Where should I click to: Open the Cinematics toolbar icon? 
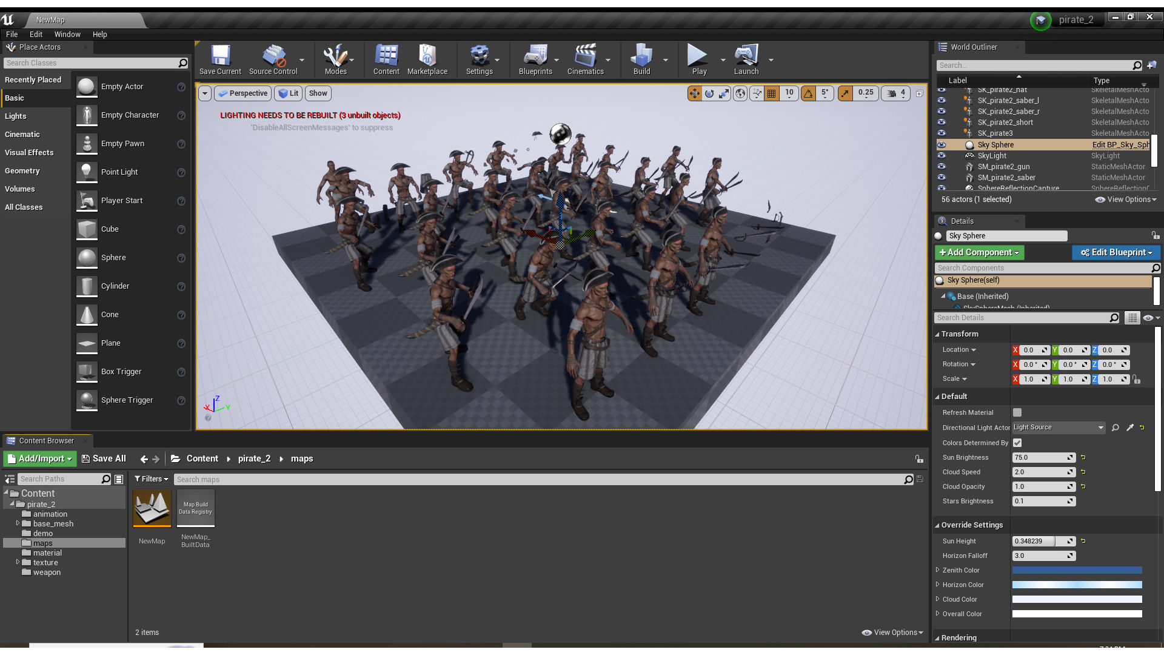click(584, 56)
